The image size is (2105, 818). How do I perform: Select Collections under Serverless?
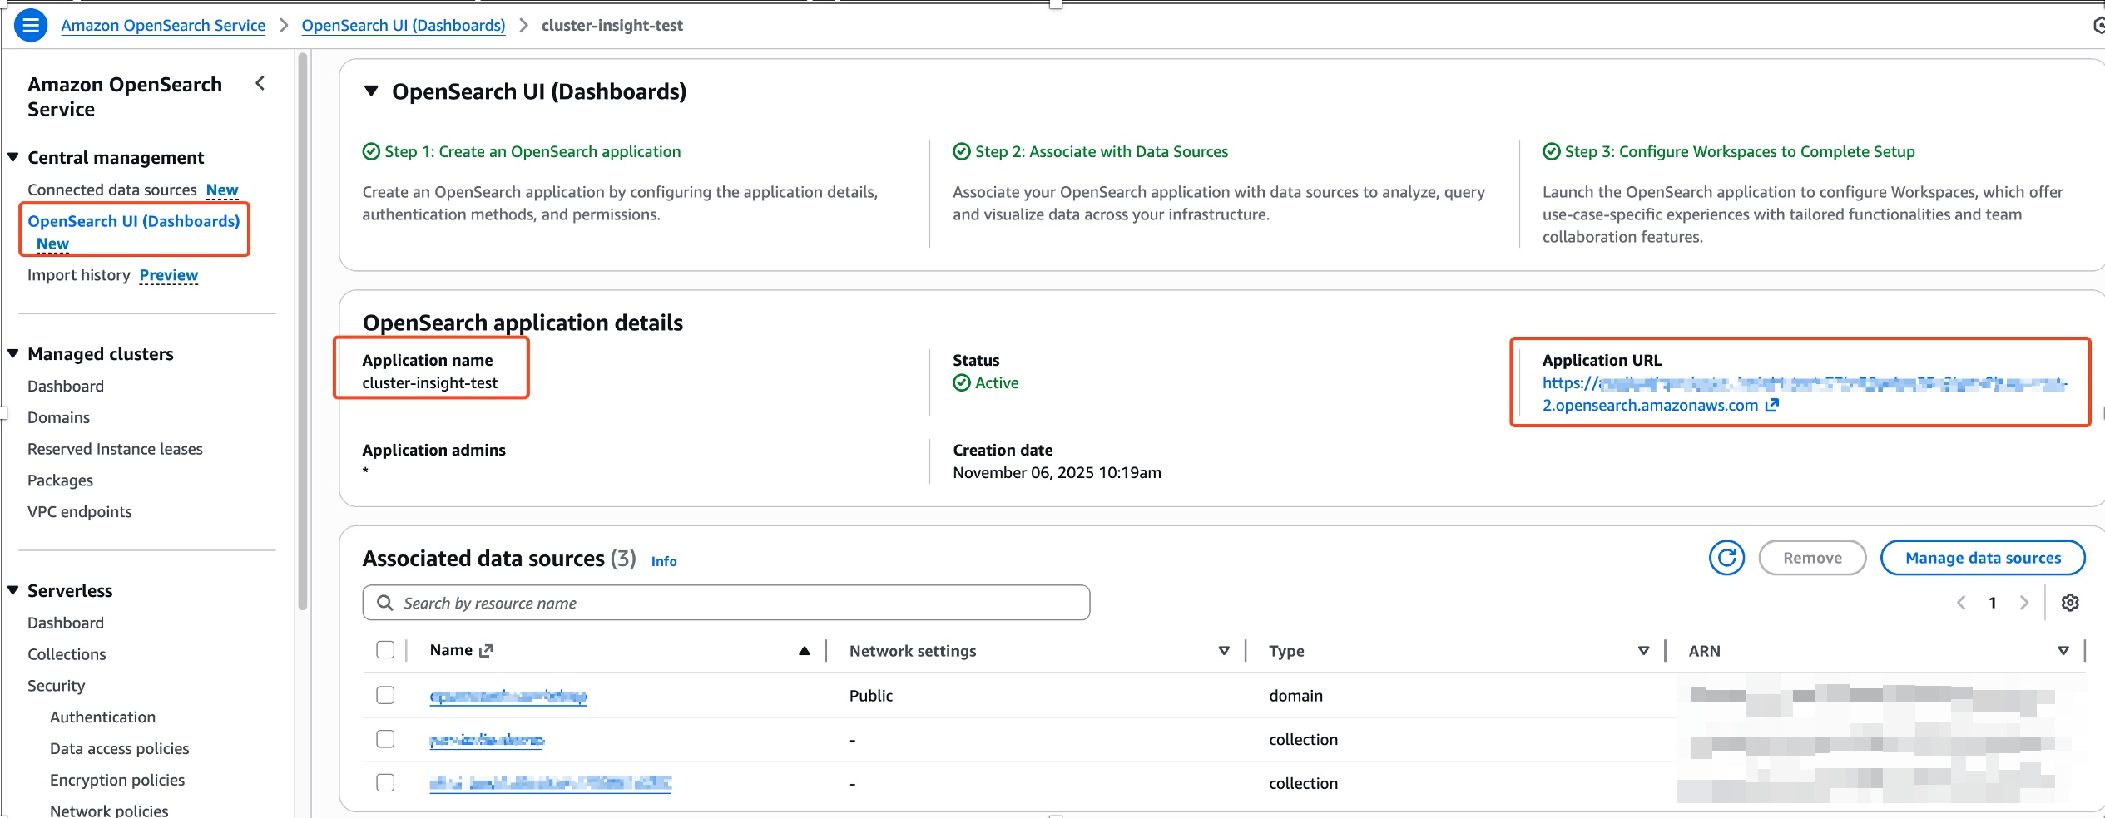pos(67,654)
